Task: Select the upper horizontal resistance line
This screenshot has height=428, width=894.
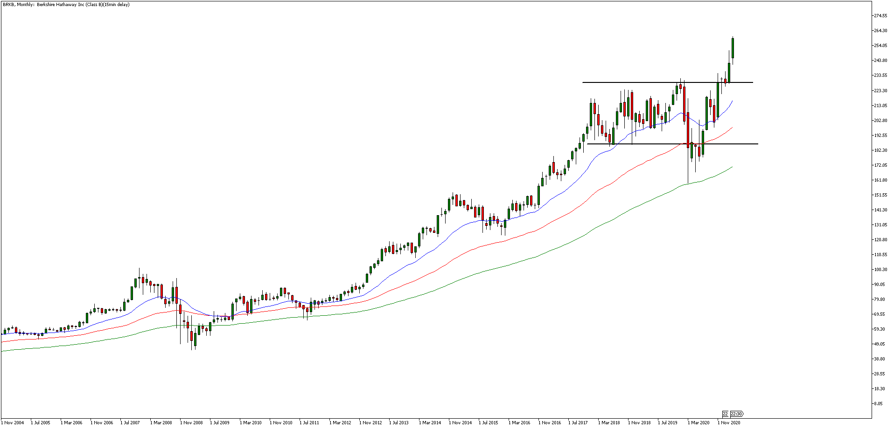Action: 667,82
